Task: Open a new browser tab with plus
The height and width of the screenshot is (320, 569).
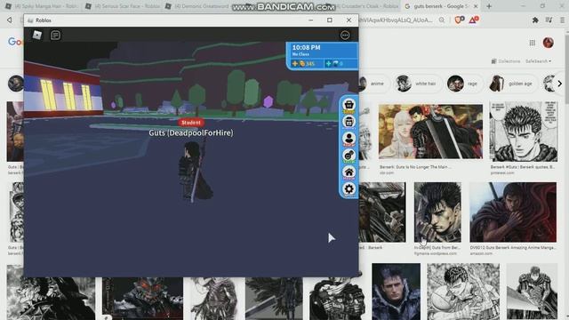Action: pos(489,6)
